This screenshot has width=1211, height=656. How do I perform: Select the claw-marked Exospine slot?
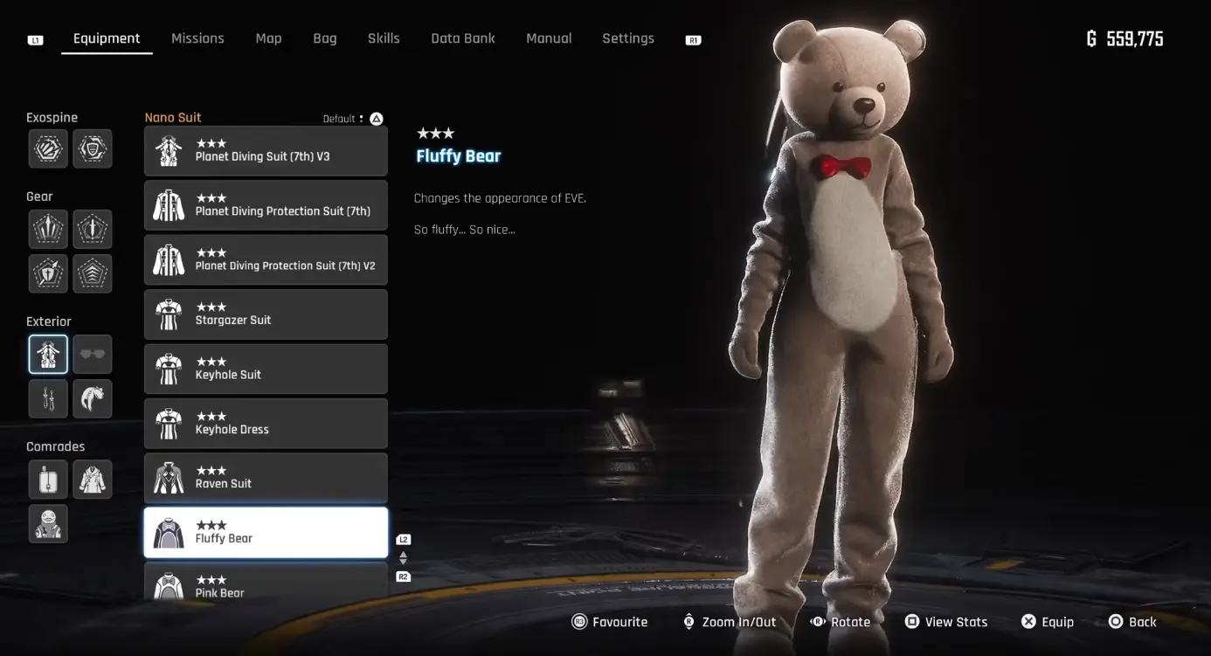point(48,149)
